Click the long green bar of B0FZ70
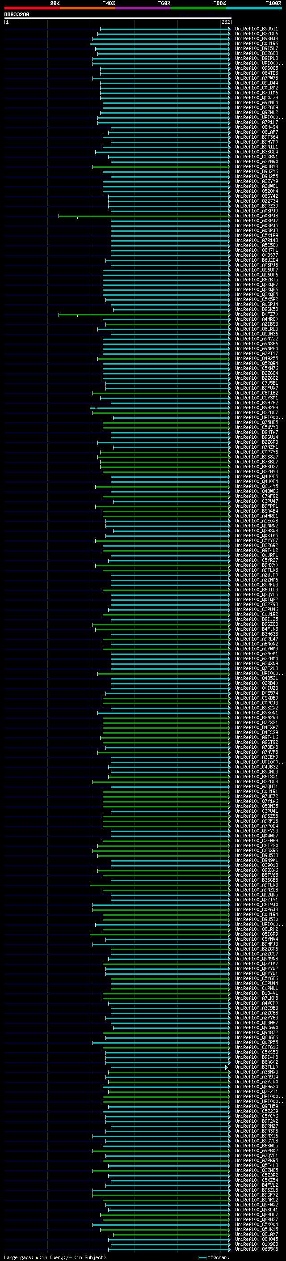This screenshot has height=1261, width=286. (144, 314)
